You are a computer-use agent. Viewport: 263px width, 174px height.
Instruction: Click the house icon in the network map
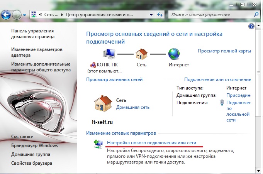142,53
